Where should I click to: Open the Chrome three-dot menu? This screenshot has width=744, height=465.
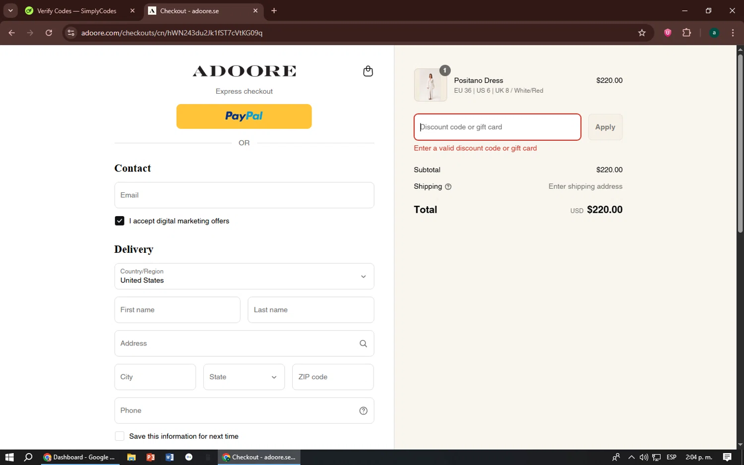point(733,33)
